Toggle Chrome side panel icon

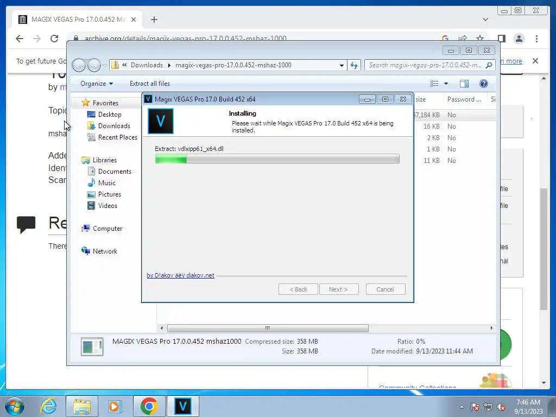501,39
